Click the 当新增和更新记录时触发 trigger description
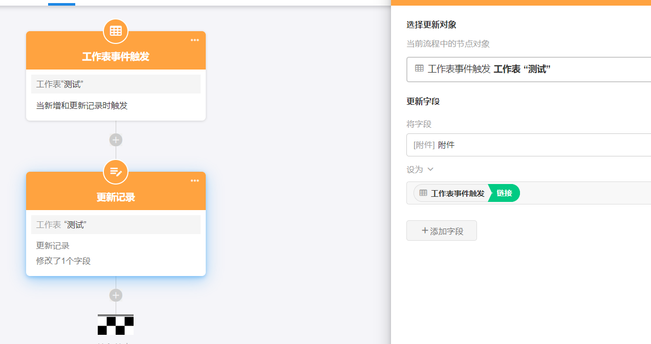This screenshot has width=651, height=344. click(82, 106)
